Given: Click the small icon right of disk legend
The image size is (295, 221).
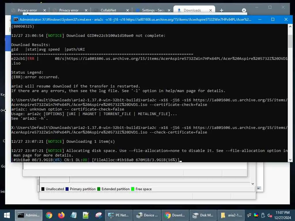Looking at the screenshot, I should [x=259, y=188].
